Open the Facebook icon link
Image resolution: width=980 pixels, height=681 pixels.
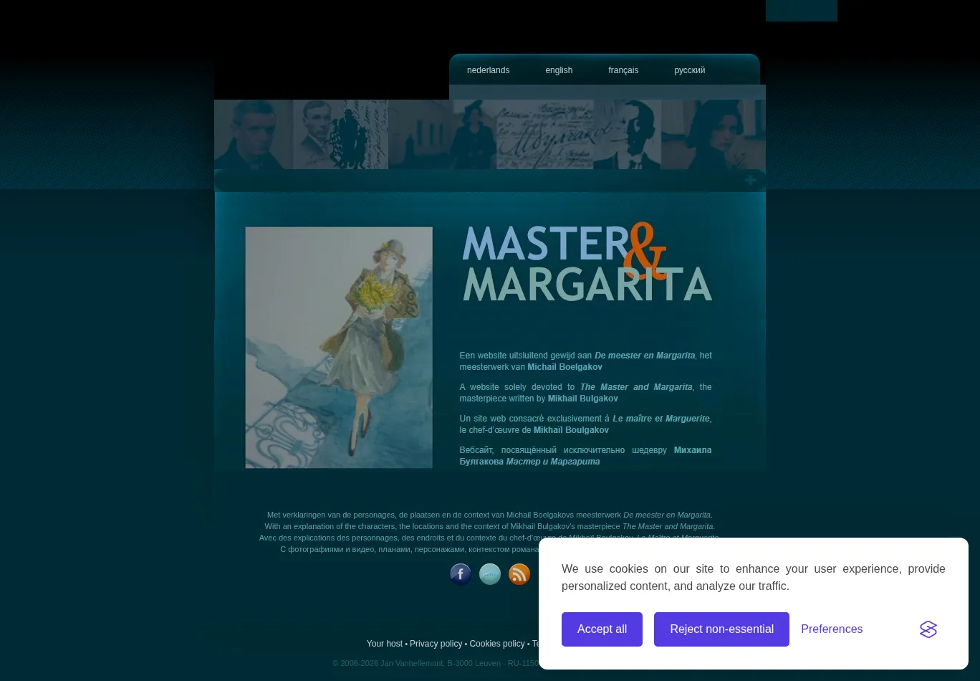click(461, 574)
